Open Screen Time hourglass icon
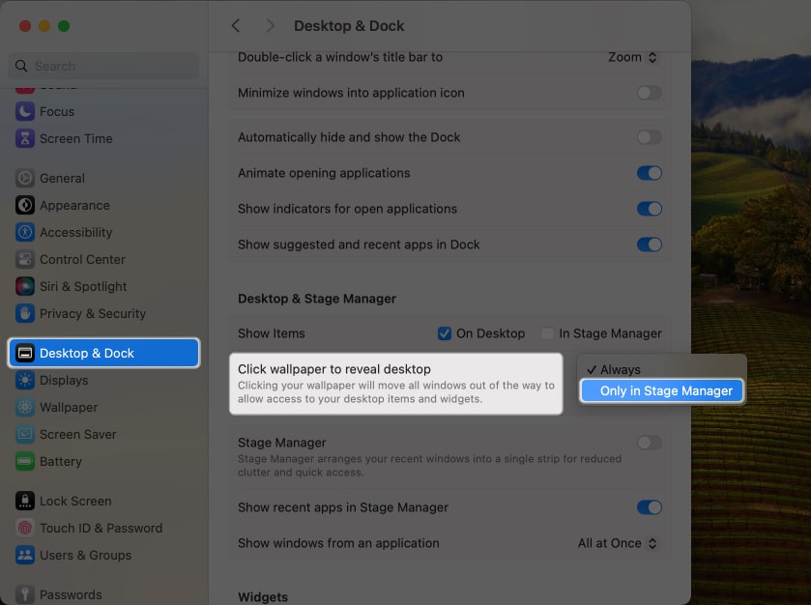 click(x=25, y=138)
